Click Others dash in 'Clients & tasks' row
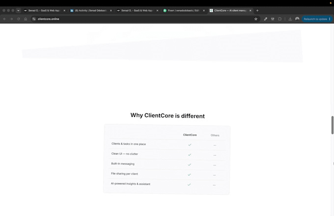This screenshot has height=216, width=334. click(215, 145)
